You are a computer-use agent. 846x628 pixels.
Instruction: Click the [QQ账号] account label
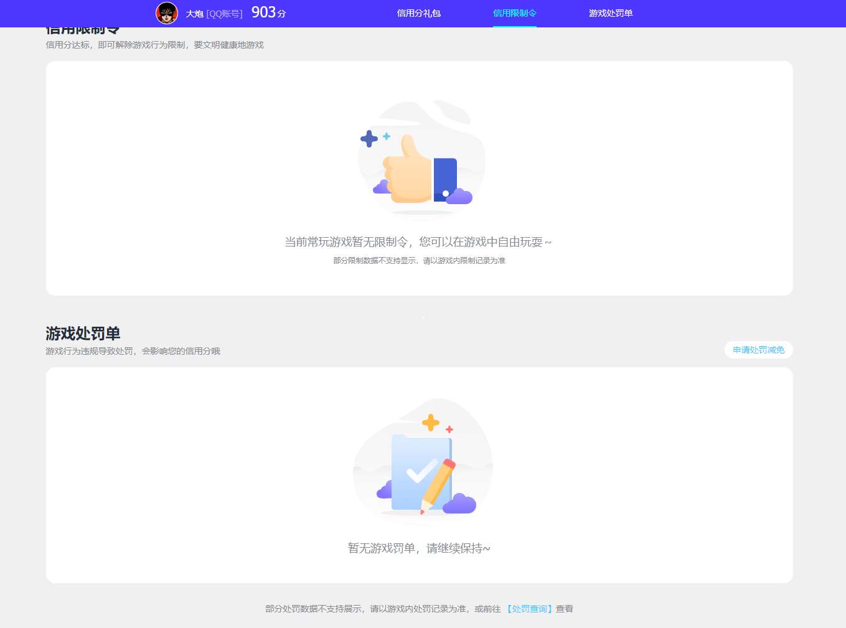pos(224,12)
